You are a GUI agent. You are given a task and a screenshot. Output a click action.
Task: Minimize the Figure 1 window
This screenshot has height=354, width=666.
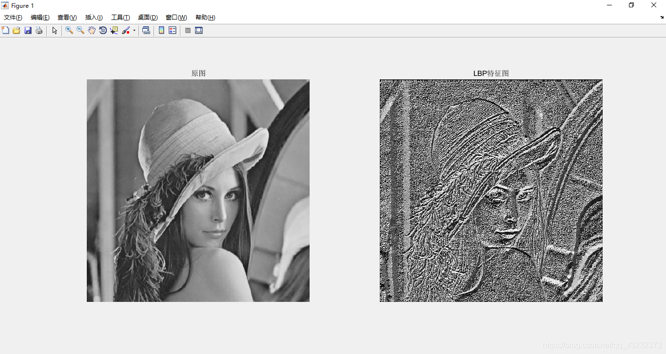[x=609, y=5]
